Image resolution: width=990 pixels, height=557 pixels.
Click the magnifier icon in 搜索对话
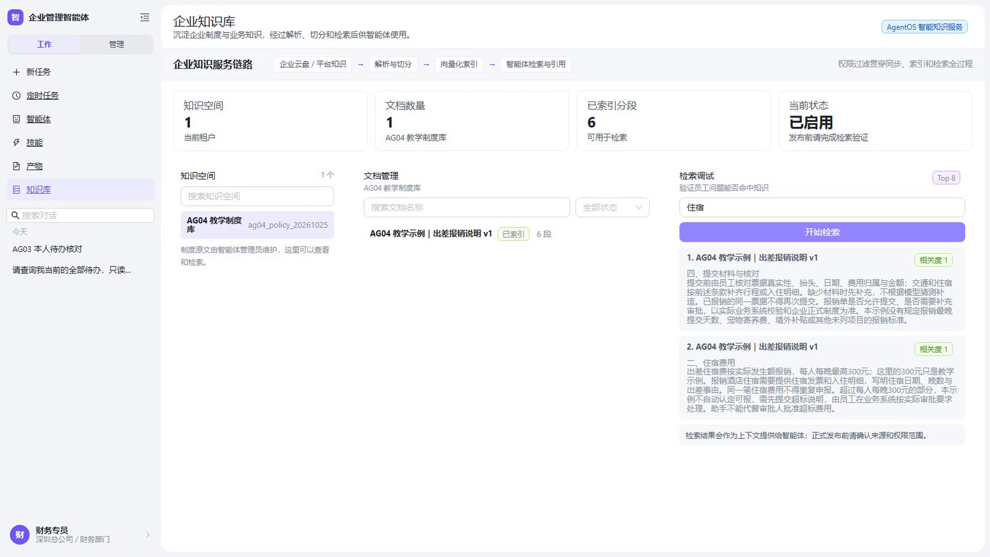coord(15,216)
